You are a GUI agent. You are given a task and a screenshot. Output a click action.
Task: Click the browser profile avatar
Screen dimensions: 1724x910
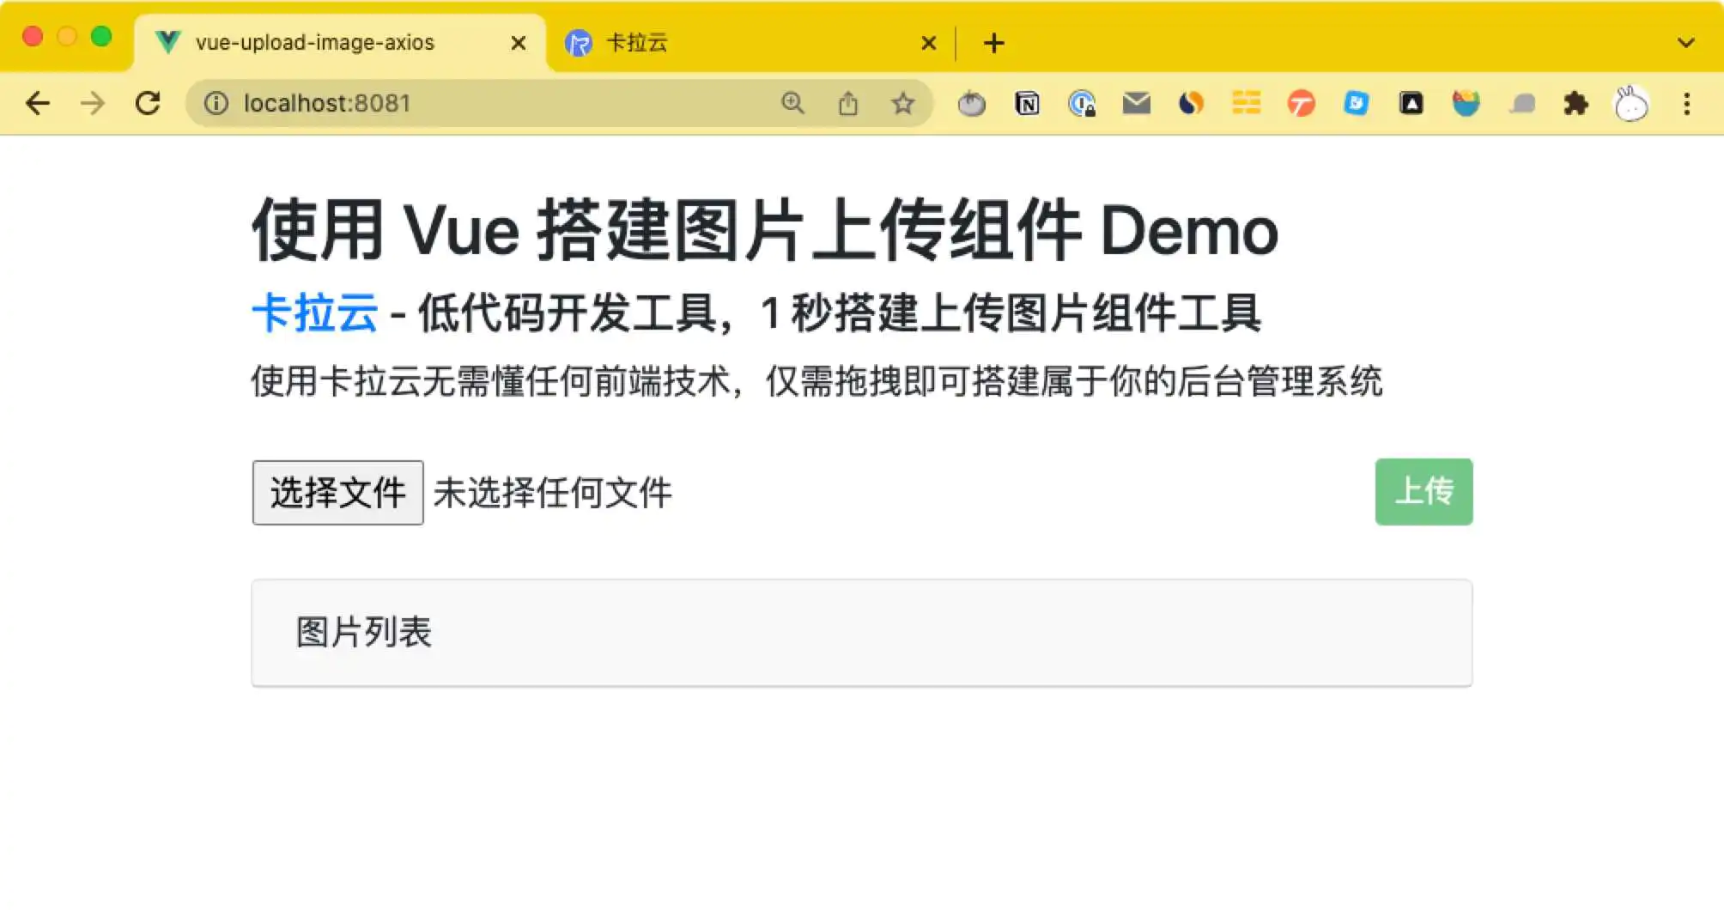point(1630,103)
